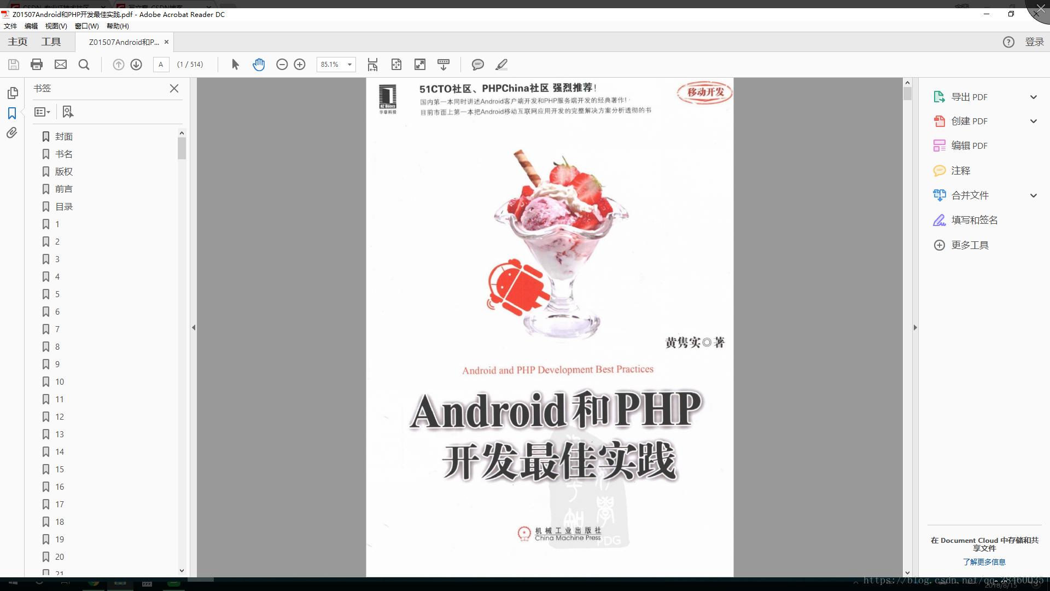Open the 视图(V) menu
The height and width of the screenshot is (591, 1050).
(56, 26)
